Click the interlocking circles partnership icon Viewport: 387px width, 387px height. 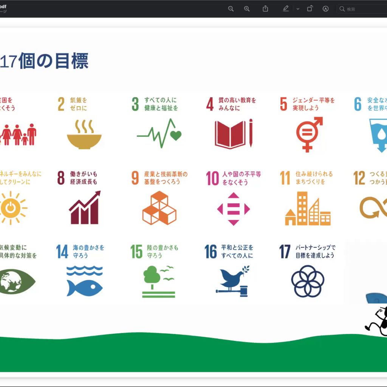pos(308,281)
